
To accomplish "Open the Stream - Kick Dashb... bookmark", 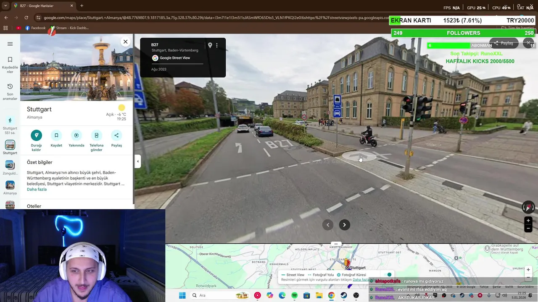I will tap(69, 28).
